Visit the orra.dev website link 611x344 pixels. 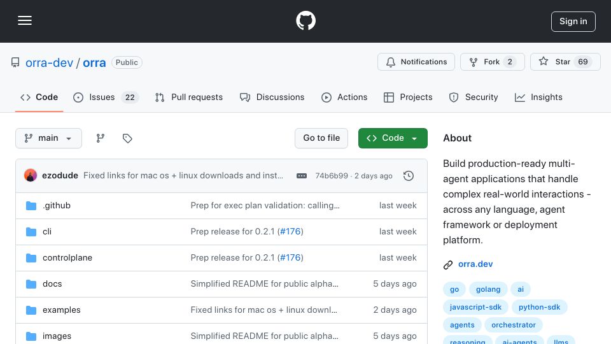[x=475, y=264]
